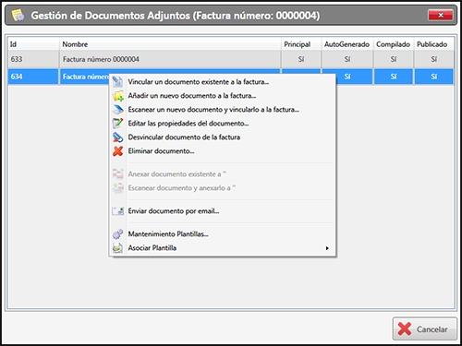462x346 pixels.
Task: Click the edit-properties pencil icon
Action: [117, 124]
